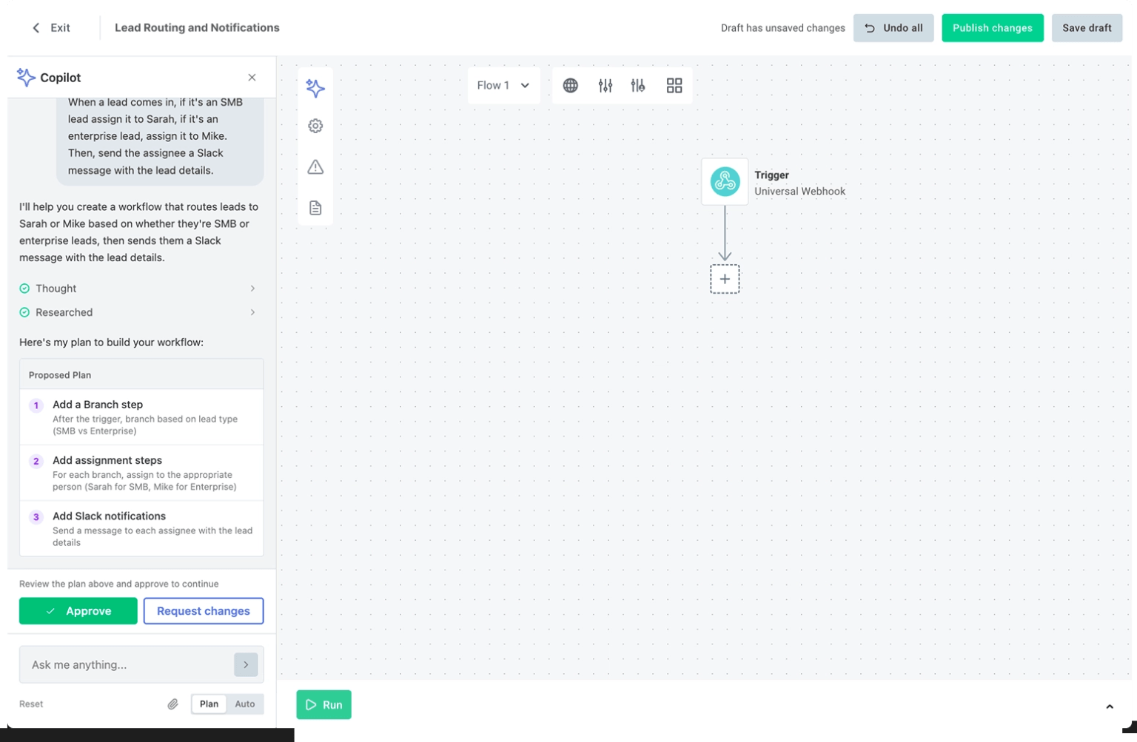The height and width of the screenshot is (742, 1137).
Task: Click the workflow title Lead Routing and Notifications
Action: click(x=197, y=28)
